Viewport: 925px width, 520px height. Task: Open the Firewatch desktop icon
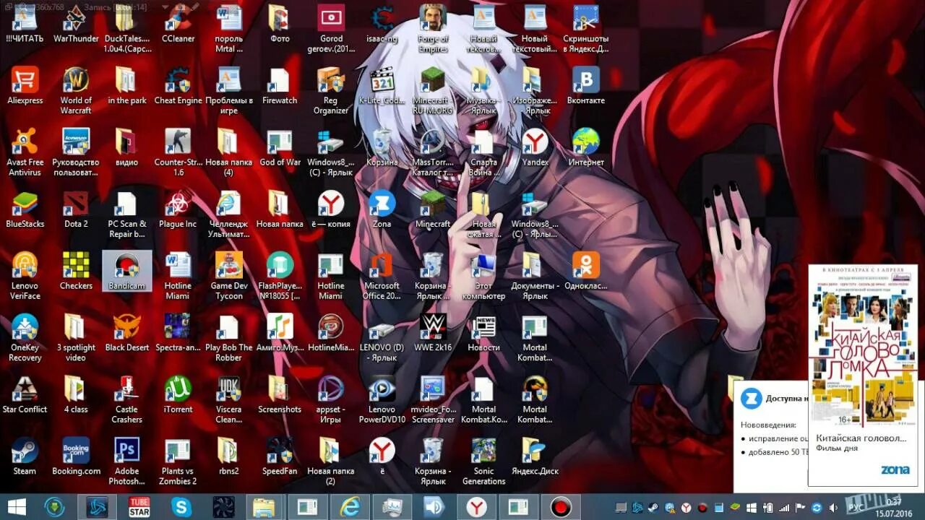280,87
